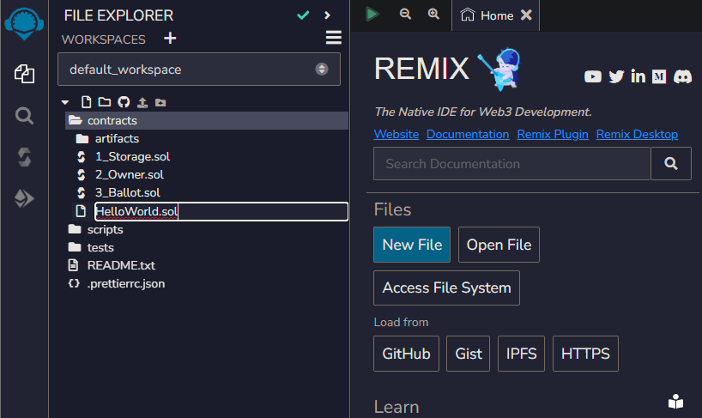
Task: Click the New File button
Action: point(412,245)
